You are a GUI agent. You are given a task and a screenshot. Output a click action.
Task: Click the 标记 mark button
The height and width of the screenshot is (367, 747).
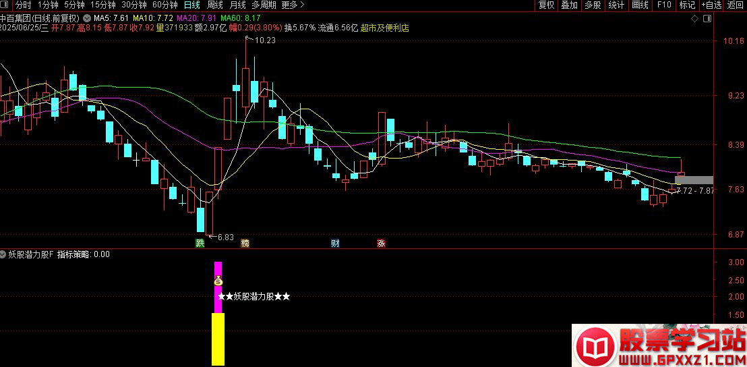(x=687, y=5)
